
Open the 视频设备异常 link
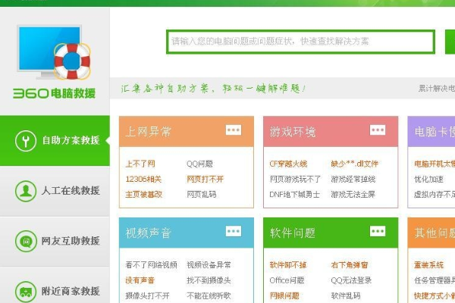click(209, 264)
